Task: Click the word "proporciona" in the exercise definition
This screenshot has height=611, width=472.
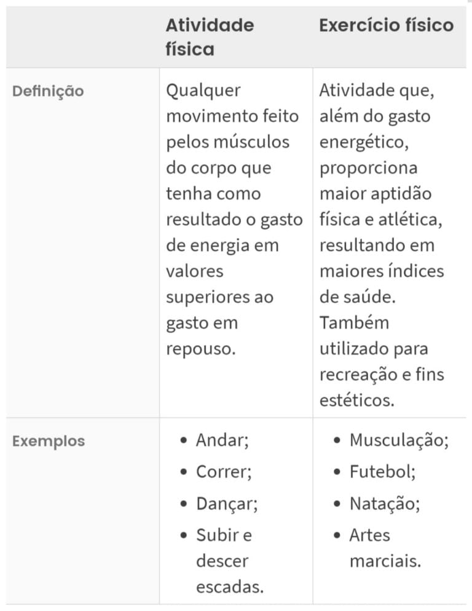Action: (368, 168)
